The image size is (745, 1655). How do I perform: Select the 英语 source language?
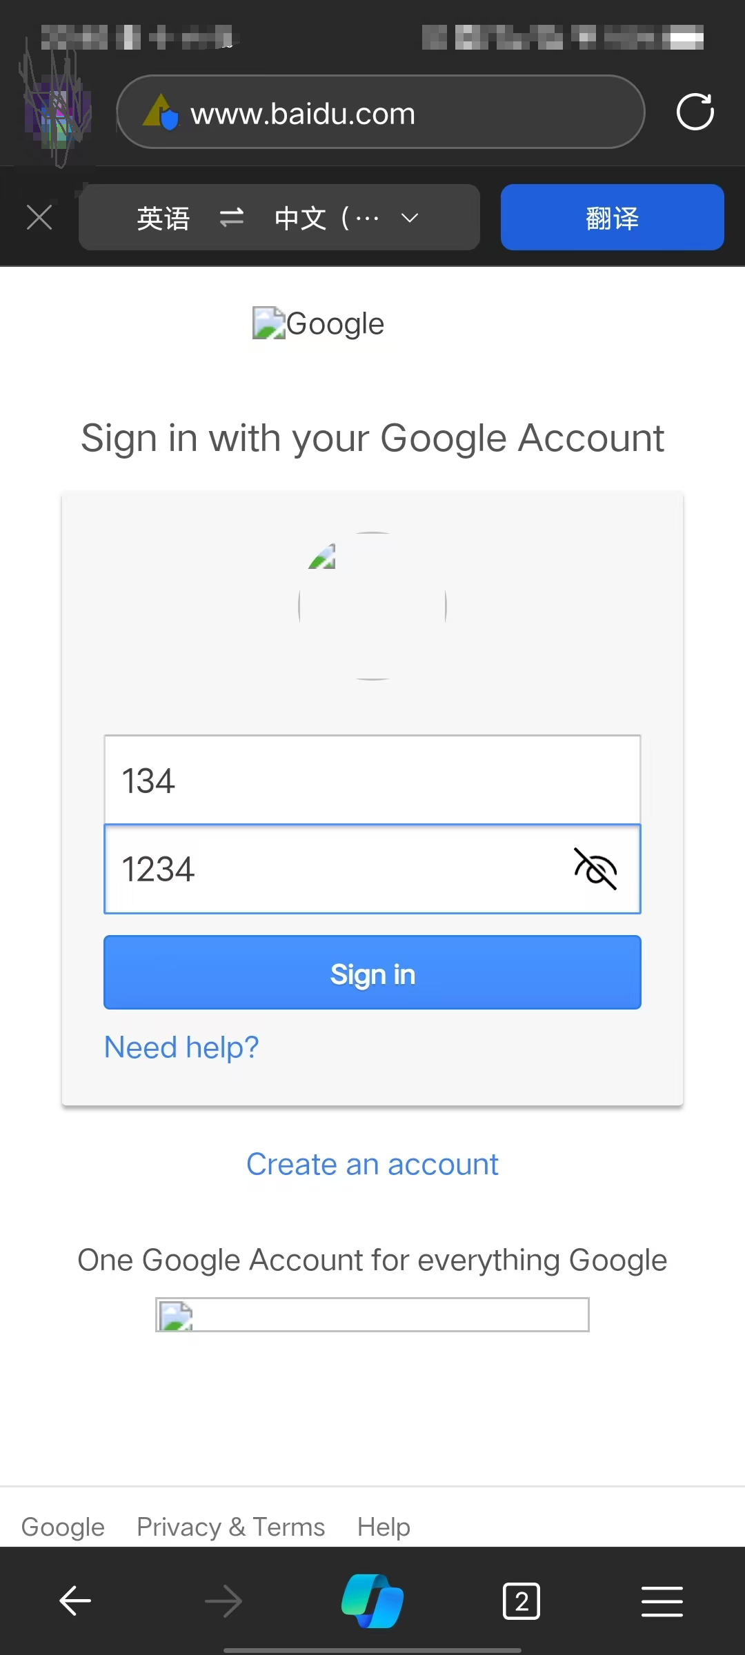click(163, 218)
